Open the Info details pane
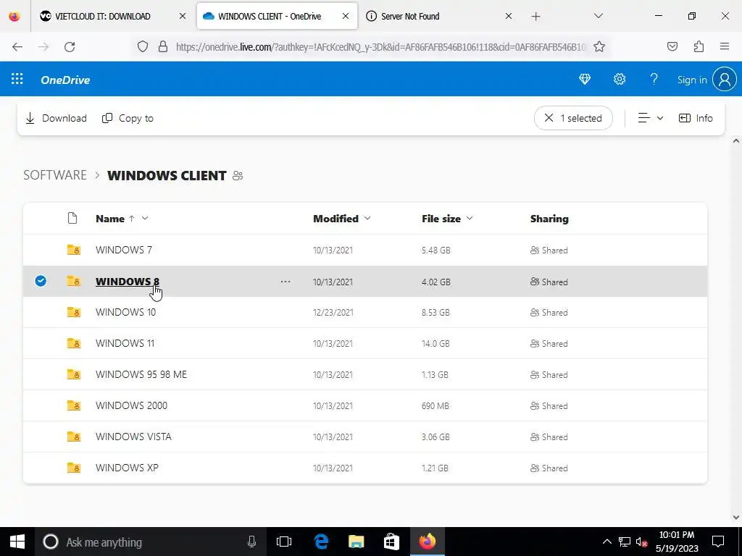The width and height of the screenshot is (742, 556). pos(695,118)
